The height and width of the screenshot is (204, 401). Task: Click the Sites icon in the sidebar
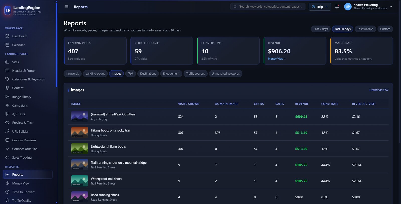(7, 62)
